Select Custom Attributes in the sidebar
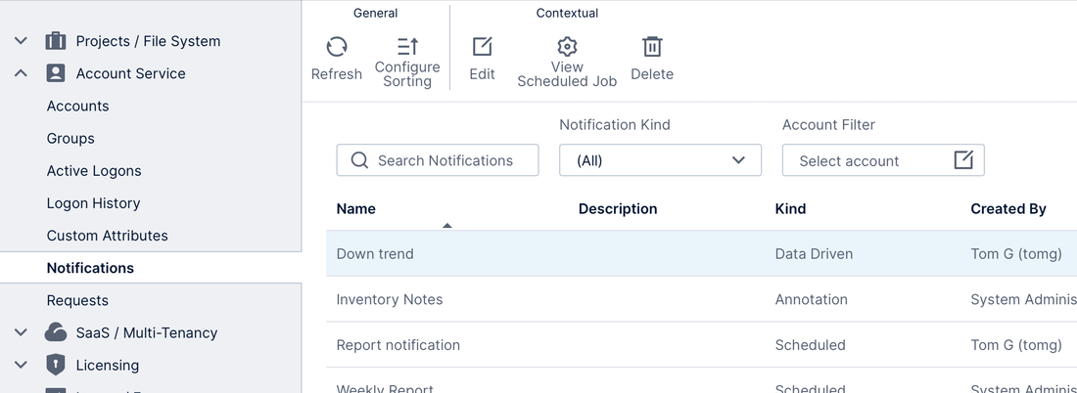 pyautogui.click(x=107, y=236)
